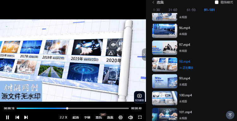The height and width of the screenshot is (121, 237).
Task: Enter fullscreen mode
Action: click(140, 117)
